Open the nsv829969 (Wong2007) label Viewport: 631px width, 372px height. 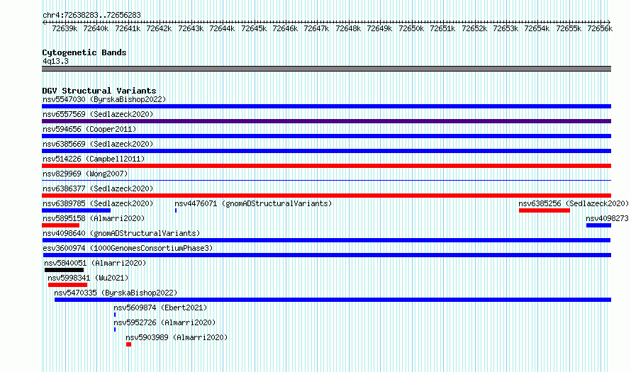[x=85, y=174]
